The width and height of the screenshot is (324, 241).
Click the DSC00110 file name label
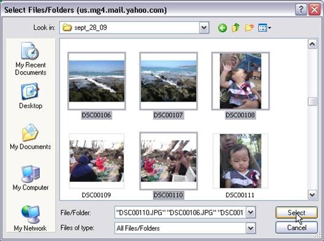(x=168, y=195)
